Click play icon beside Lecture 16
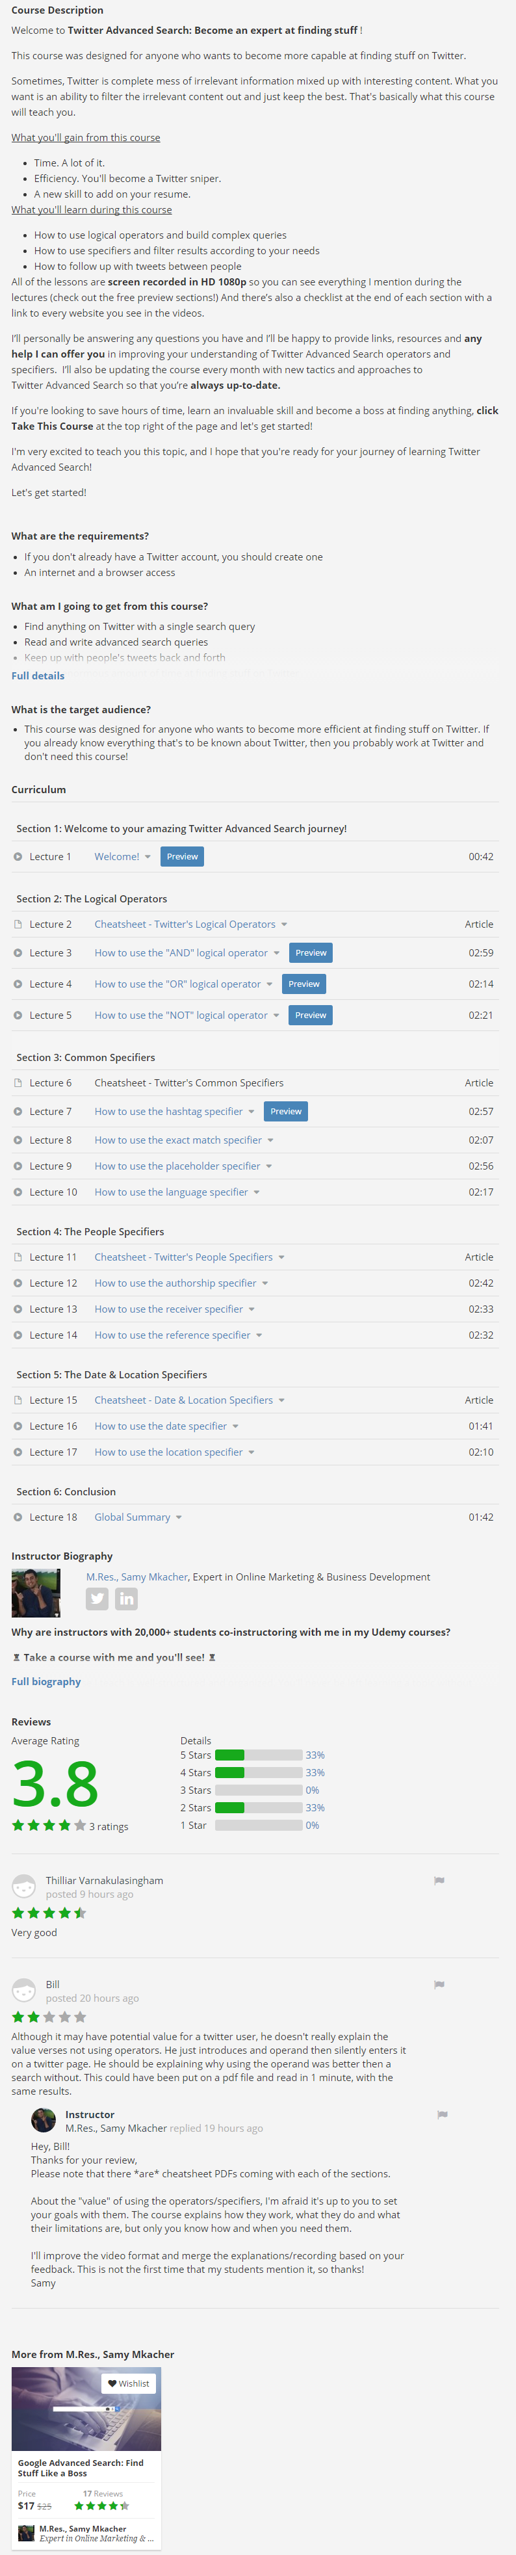Viewport: 516px width, 2555px height. (18, 1425)
